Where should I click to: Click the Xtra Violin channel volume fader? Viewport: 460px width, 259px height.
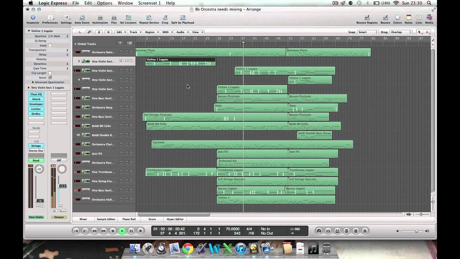click(40, 200)
